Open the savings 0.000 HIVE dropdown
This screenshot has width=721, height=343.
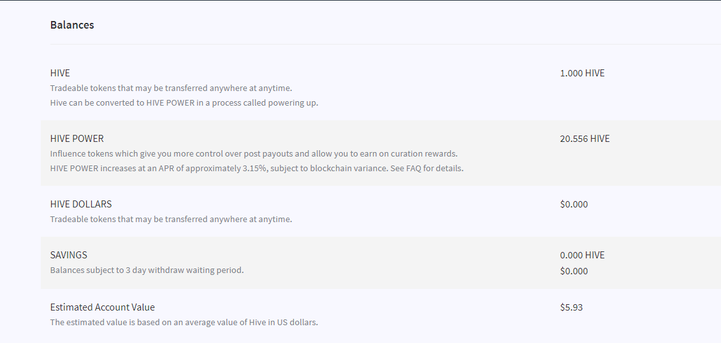click(x=582, y=255)
